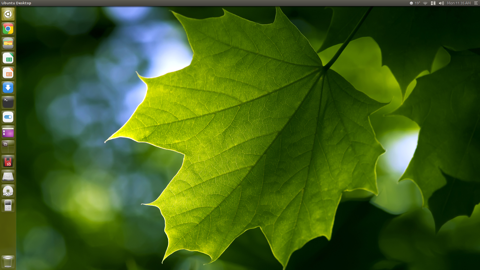480x270 pixels.
Task: Open the toggle switch settings tool
Action: point(8,117)
